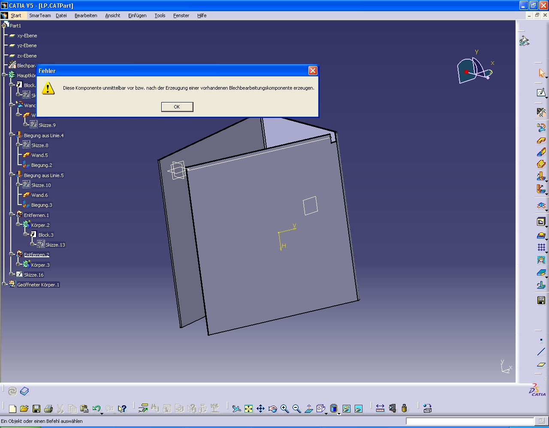Collapse the Biegung aus Linie.4 node

tap(12, 135)
